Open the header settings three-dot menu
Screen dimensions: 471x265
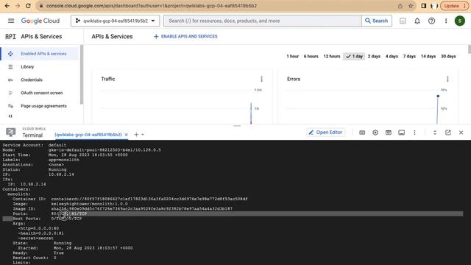(x=446, y=21)
